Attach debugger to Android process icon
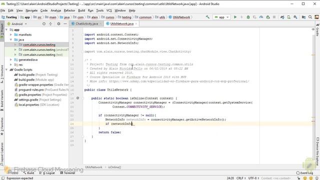The image size is (320, 180). 268,17
